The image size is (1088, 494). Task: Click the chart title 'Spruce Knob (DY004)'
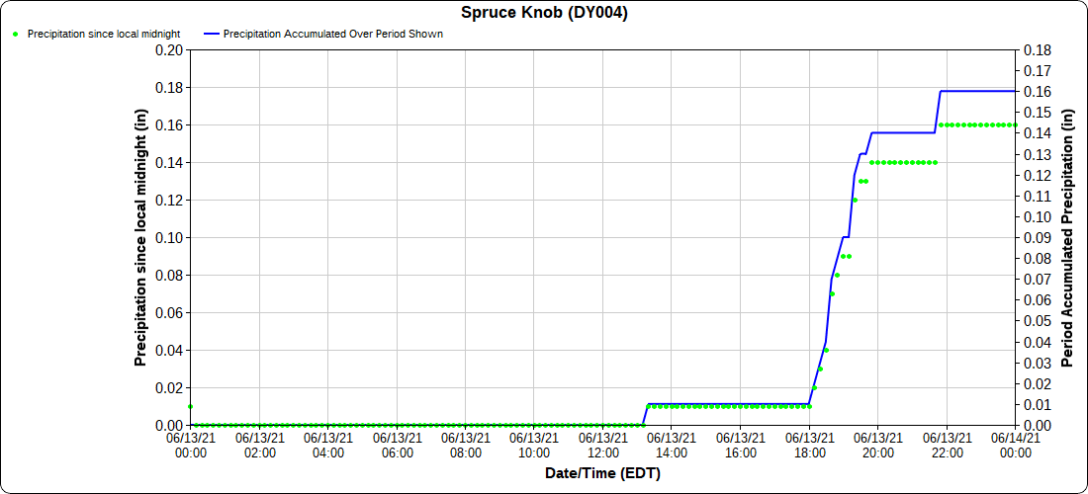pos(544,13)
